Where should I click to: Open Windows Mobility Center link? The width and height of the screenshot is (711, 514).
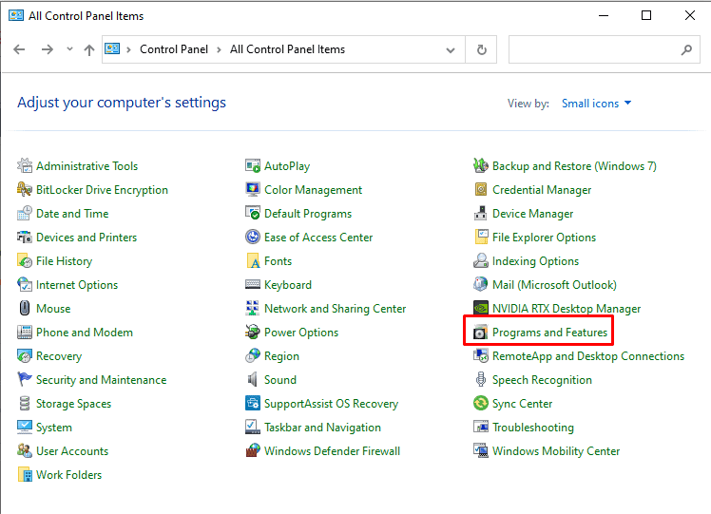click(x=556, y=451)
